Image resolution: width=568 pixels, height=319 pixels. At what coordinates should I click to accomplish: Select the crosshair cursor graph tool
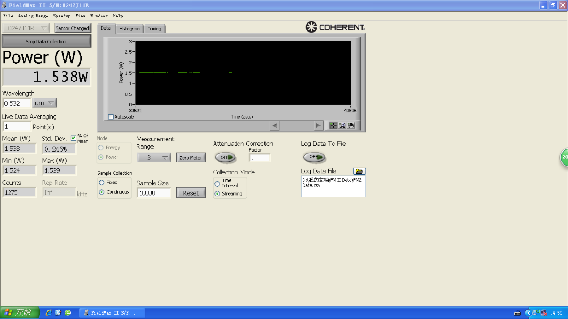tap(333, 126)
